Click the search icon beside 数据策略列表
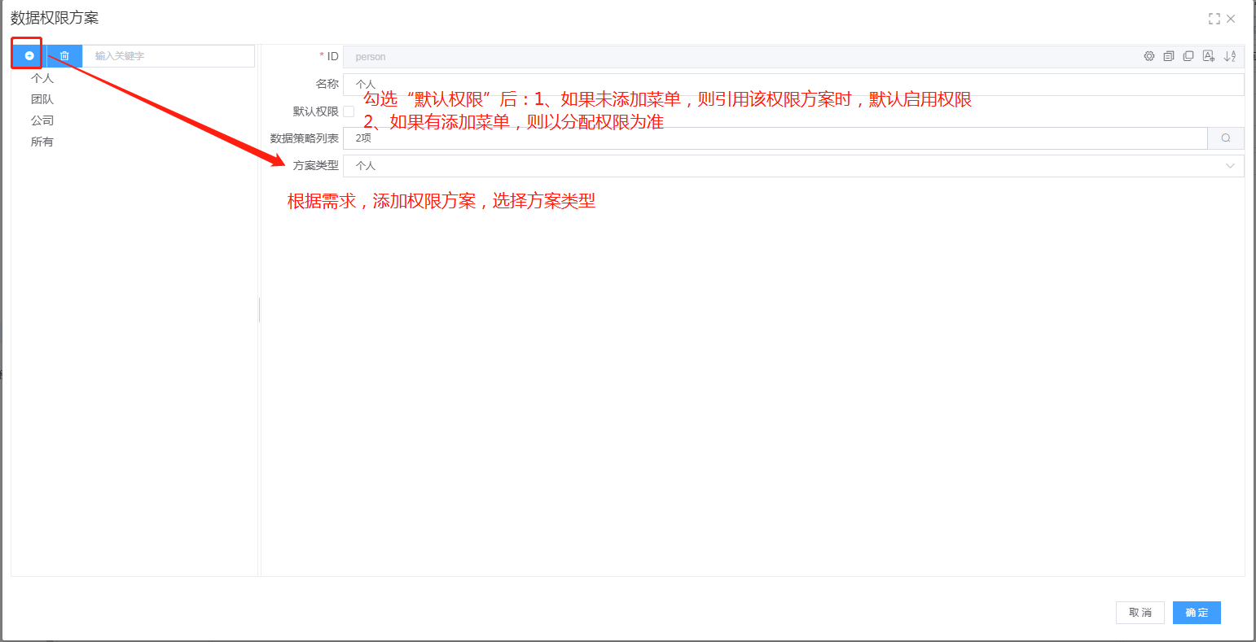Image resolution: width=1256 pixels, height=642 pixels. pos(1226,138)
